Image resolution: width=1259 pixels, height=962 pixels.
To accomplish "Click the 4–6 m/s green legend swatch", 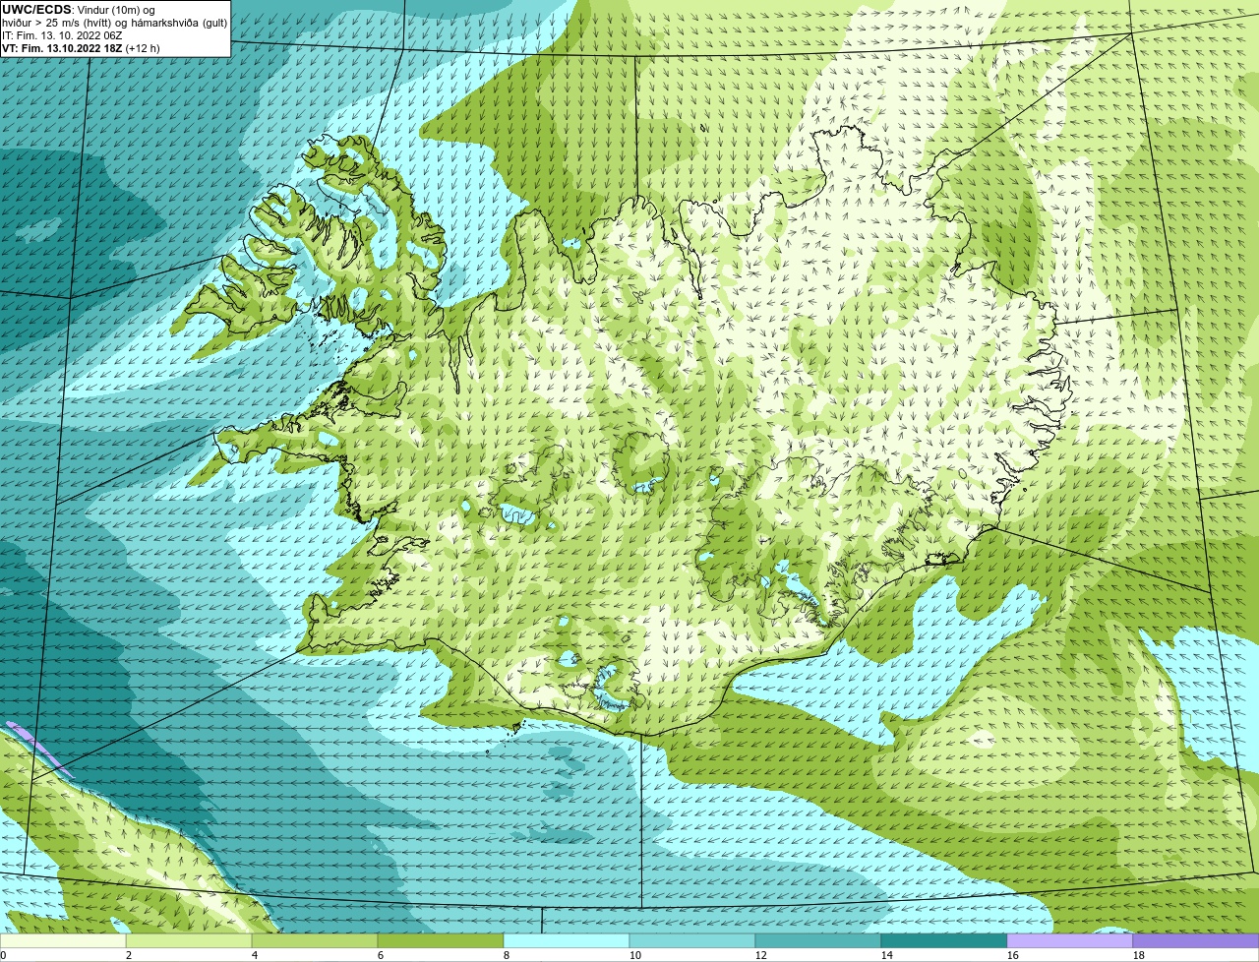I will coord(315,941).
